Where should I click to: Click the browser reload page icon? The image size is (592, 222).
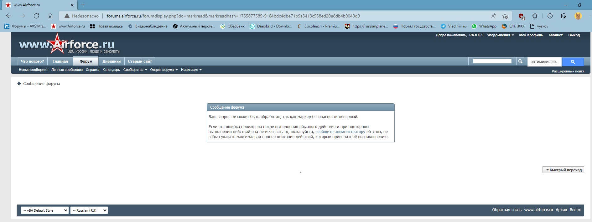[36, 16]
